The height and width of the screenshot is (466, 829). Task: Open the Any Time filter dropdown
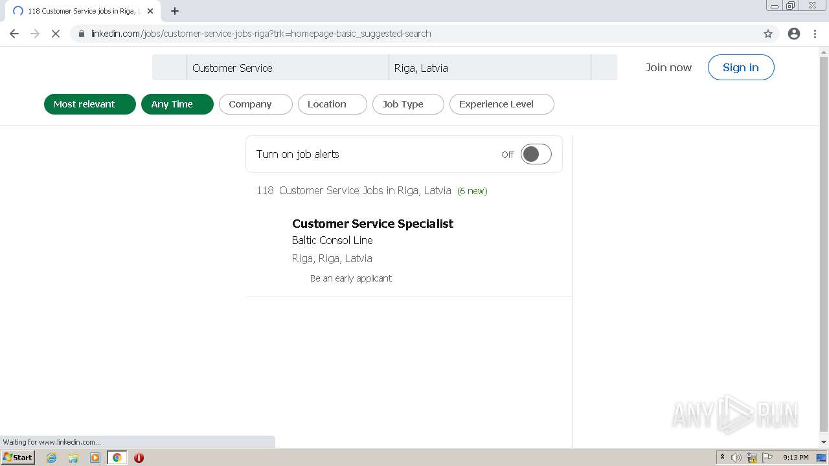click(177, 104)
